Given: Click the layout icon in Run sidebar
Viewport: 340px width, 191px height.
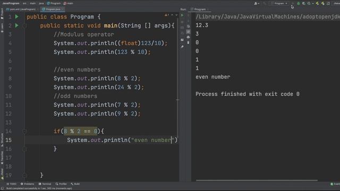Looking at the screenshot, I should [x=182, y=40].
